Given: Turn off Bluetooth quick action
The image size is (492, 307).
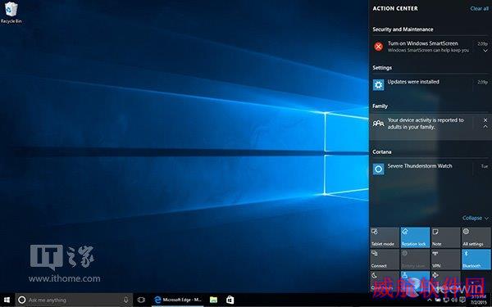Looking at the screenshot, I should pos(476,260).
